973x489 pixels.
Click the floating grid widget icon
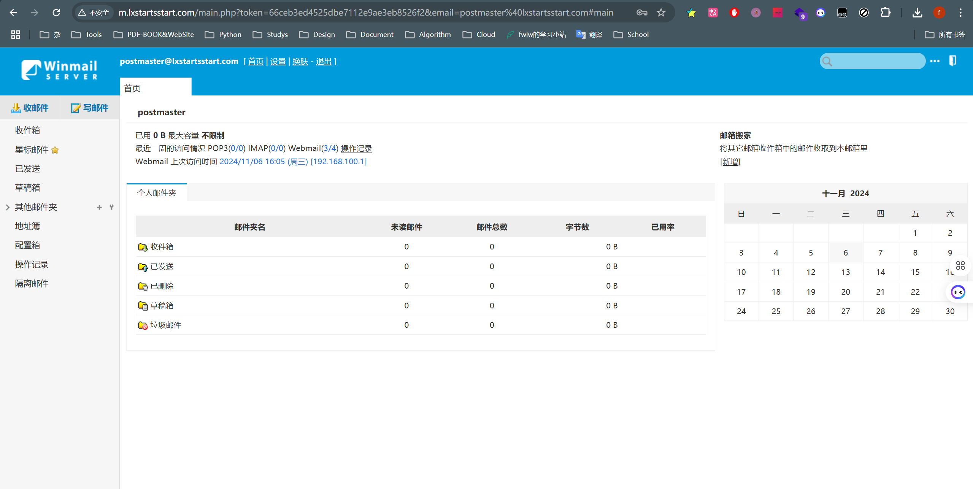click(x=960, y=265)
